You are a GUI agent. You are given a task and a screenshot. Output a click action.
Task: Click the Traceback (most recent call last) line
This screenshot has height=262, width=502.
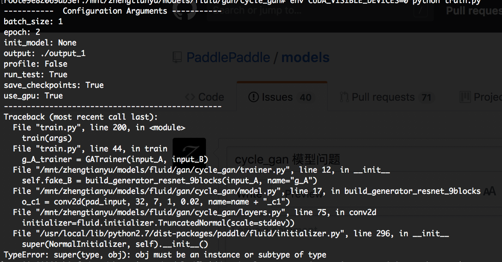81,117
